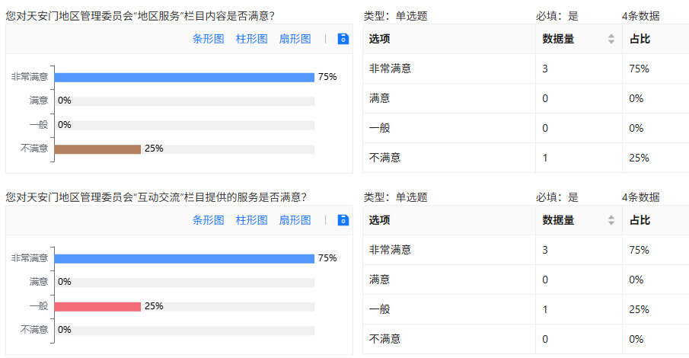689x358 pixels.
Task: Sort the second table by 数据量
Action: click(x=611, y=220)
